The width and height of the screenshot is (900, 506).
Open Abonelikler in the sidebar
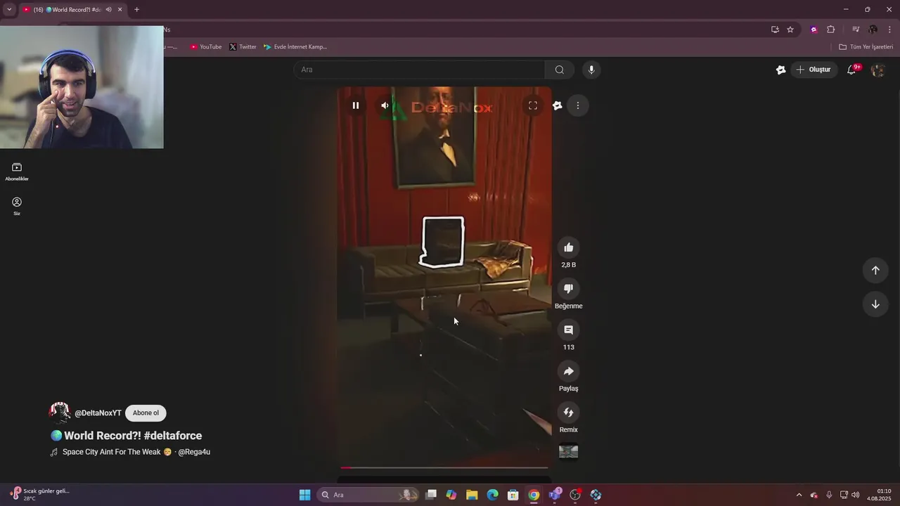coord(17,171)
